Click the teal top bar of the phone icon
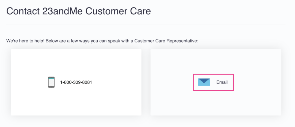Image resolution: width=295 pixels, height=127 pixels. pyautogui.click(x=51, y=78)
